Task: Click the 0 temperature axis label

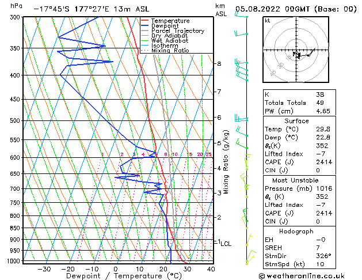Action: [116, 269]
